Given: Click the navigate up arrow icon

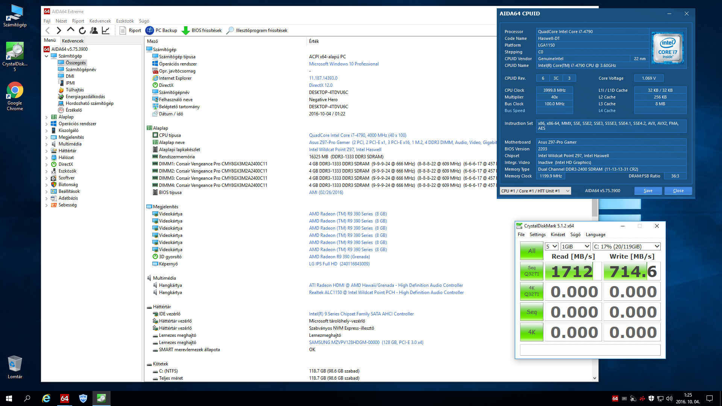Looking at the screenshot, I should pyautogui.click(x=71, y=30).
